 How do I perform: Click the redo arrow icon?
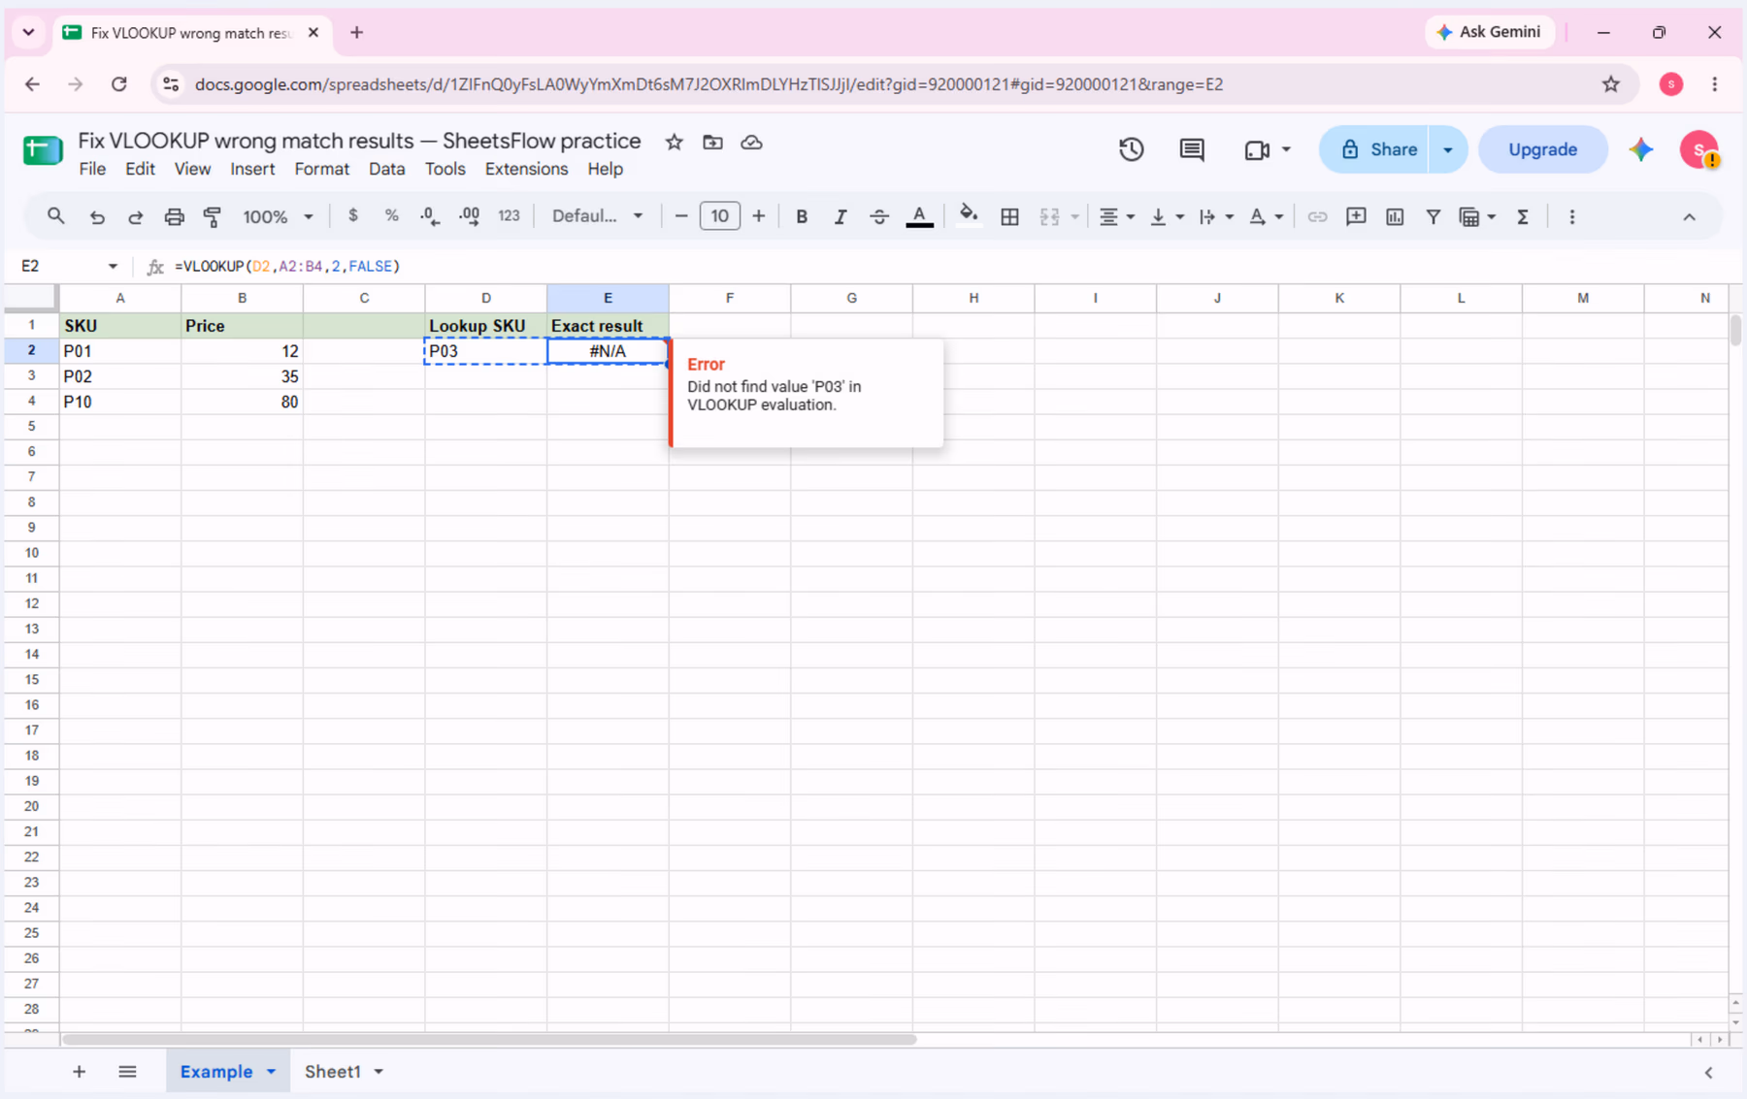[135, 216]
